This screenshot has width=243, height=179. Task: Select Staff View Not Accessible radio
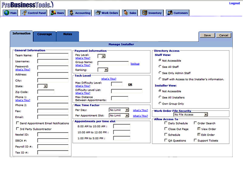(x=160, y=60)
